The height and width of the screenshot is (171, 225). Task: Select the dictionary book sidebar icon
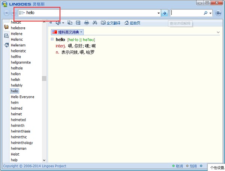(x=6, y=27)
